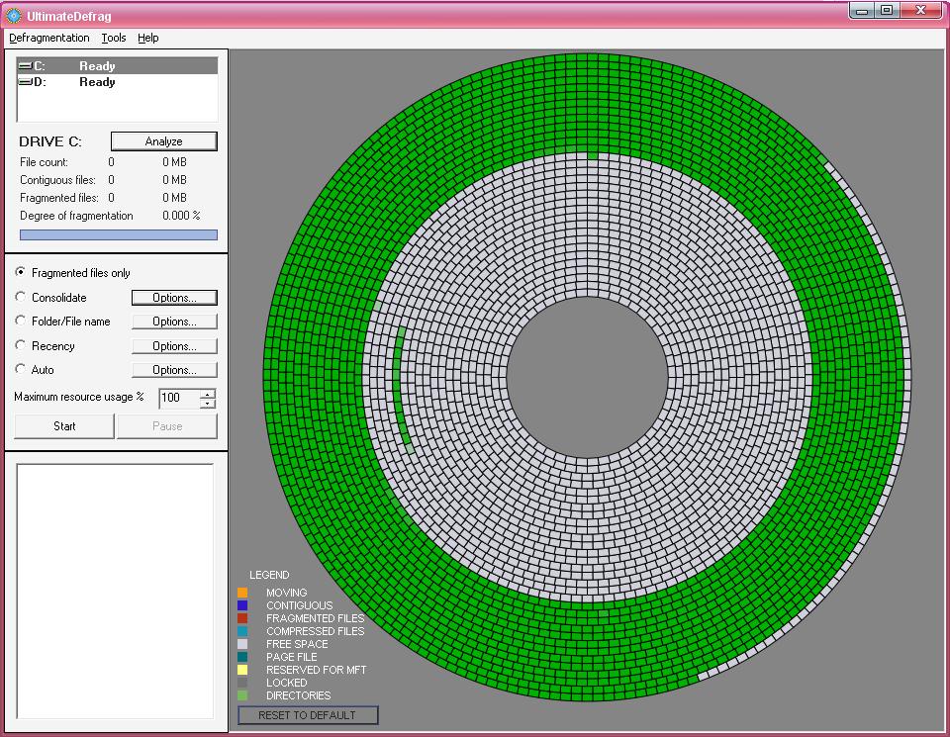The height and width of the screenshot is (737, 950).
Task: Click the 'RESERVED FOR MFT' legend label
Action: pyautogui.click(x=317, y=670)
